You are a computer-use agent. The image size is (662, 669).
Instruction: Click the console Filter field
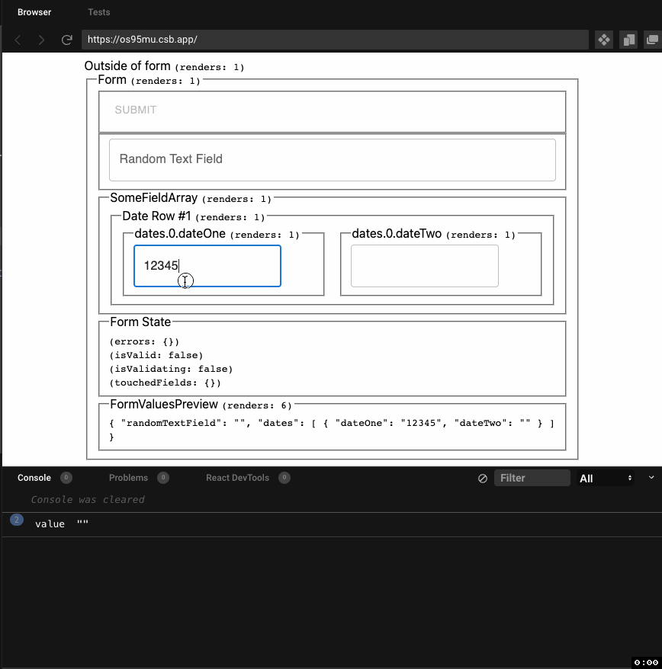(532, 478)
